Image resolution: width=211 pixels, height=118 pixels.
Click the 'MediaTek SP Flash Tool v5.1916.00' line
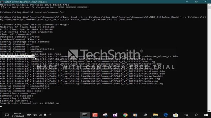pos(27,27)
